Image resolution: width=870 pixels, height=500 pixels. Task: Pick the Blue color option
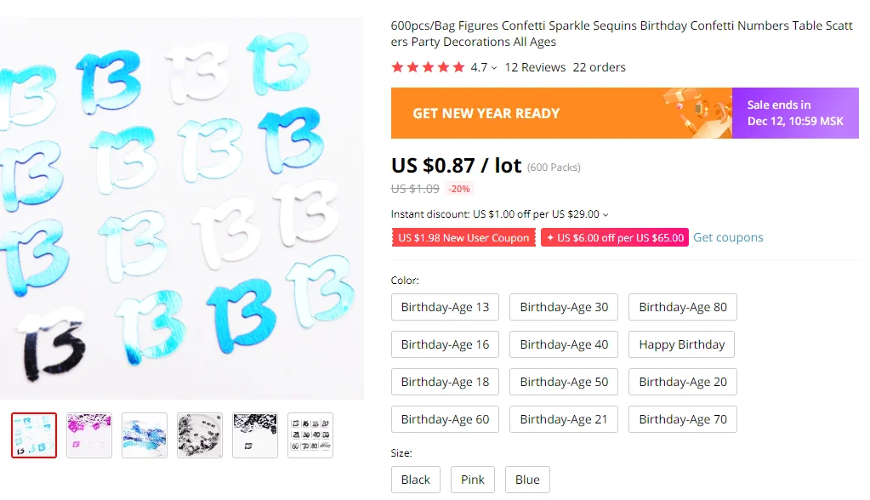click(x=527, y=480)
